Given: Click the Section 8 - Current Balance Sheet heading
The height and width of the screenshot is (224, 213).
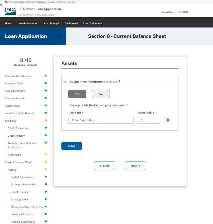Looking at the screenshot, I should tap(127, 36).
